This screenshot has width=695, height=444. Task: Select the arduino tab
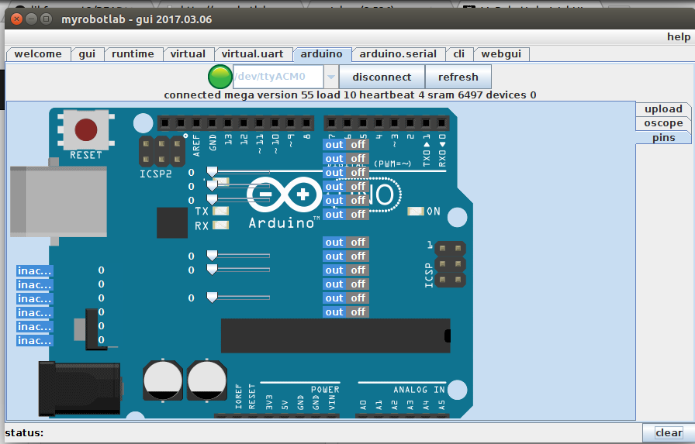pos(322,54)
